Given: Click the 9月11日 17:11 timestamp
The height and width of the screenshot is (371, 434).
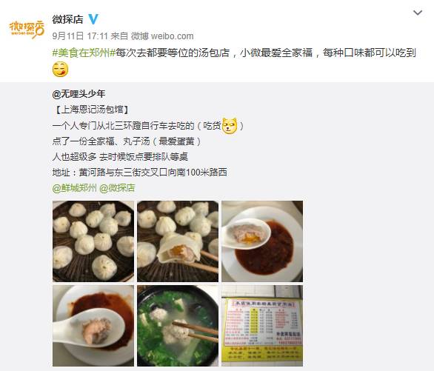Looking at the screenshot, I should [80, 36].
